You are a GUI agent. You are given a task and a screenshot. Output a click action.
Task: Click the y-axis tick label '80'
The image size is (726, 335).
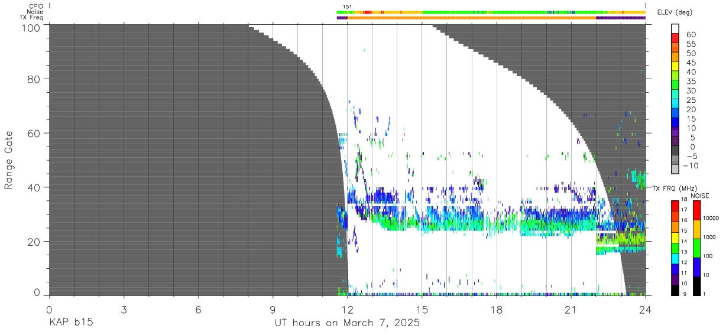pyautogui.click(x=34, y=79)
